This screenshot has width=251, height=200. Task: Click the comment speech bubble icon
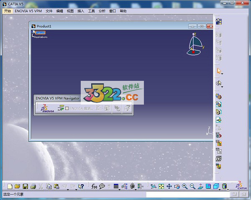pos(102,186)
